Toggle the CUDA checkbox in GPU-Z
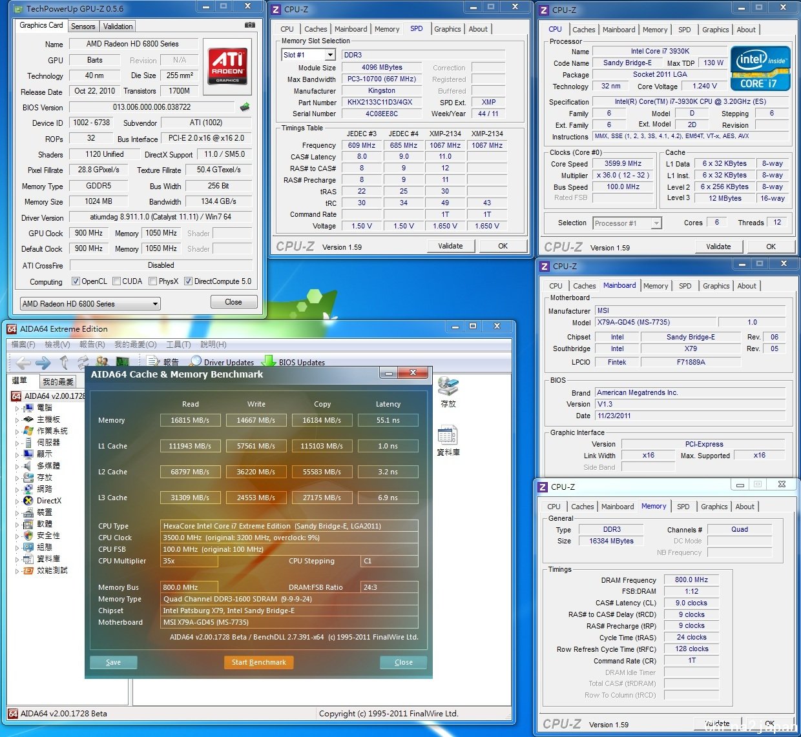Screen dimensions: 801x737 (x=116, y=281)
